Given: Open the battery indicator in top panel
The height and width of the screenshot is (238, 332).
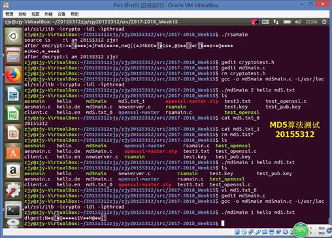Looking at the screenshot, I should (x=287, y=22).
